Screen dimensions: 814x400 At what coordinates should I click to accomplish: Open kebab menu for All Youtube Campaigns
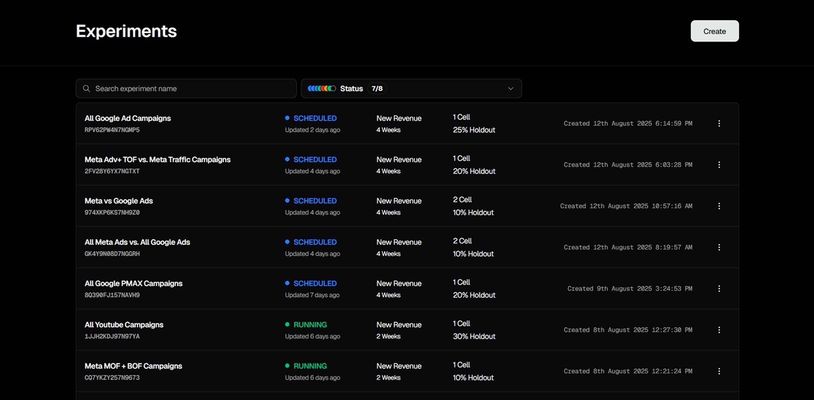719,330
